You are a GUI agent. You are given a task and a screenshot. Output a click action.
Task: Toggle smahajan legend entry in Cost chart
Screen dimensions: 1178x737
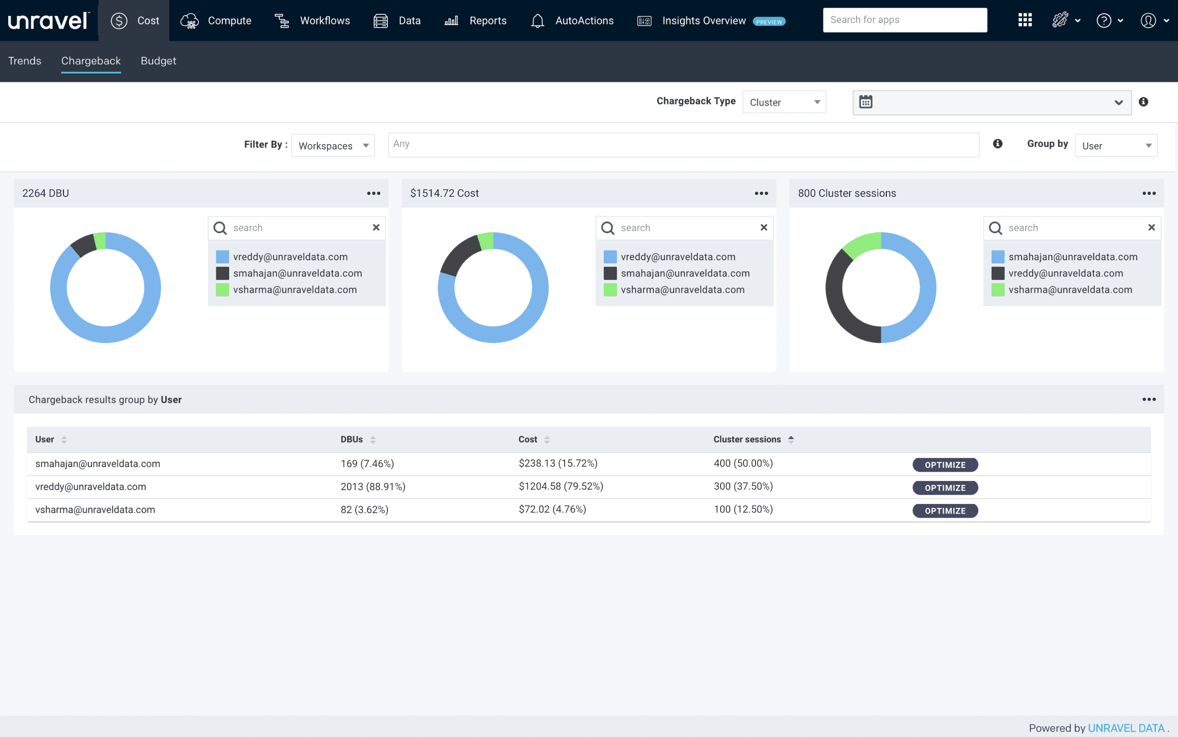coord(685,274)
